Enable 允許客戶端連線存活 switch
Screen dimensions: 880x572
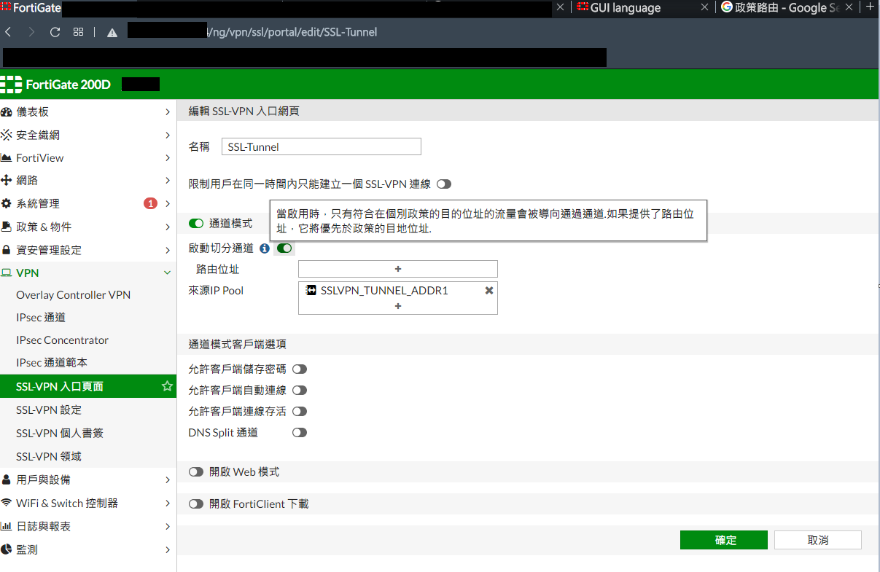pyautogui.click(x=300, y=412)
